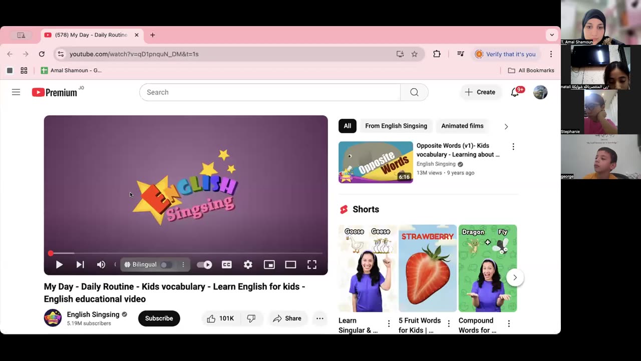The image size is (641, 361).
Task: Open the player settings gear
Action: pos(248,265)
